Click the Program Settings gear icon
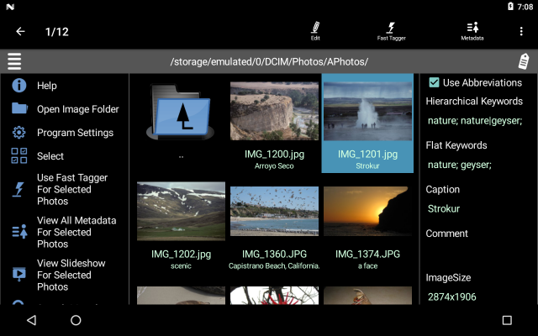This screenshot has width=538, height=336. [x=19, y=133]
